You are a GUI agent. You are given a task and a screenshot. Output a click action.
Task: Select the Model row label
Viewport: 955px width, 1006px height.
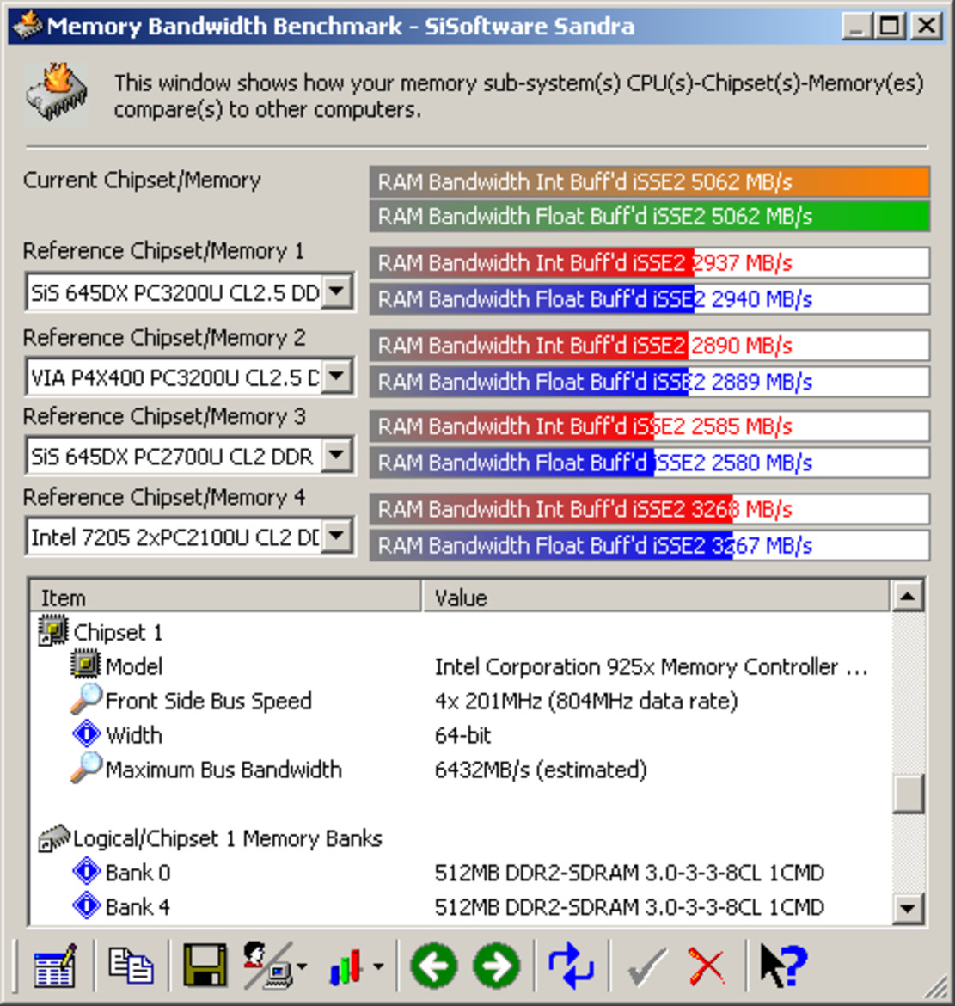[x=133, y=666]
